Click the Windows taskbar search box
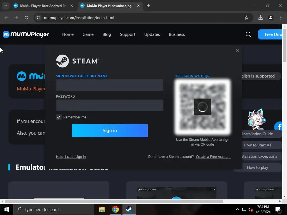287x215 pixels. [54, 209]
